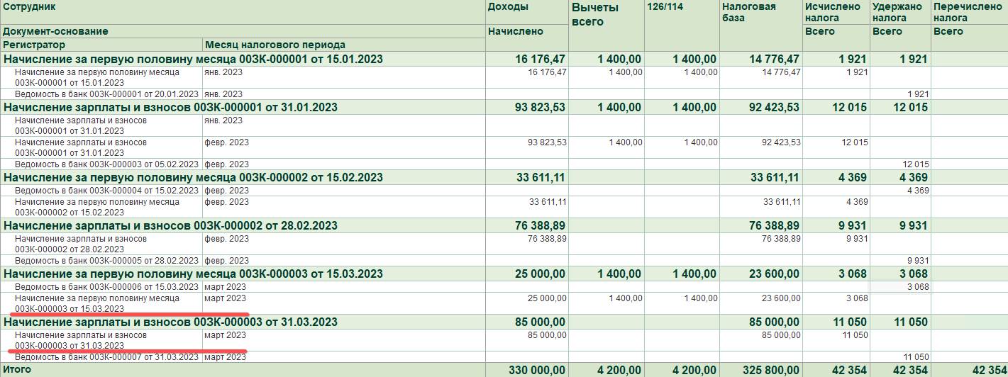Viewport: 1008px width, 377px height.
Task: Select the 'Документ-основание' header cell
Action: tap(55, 31)
